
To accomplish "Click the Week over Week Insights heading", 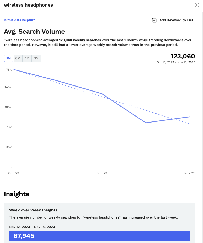I will tap(33, 210).
